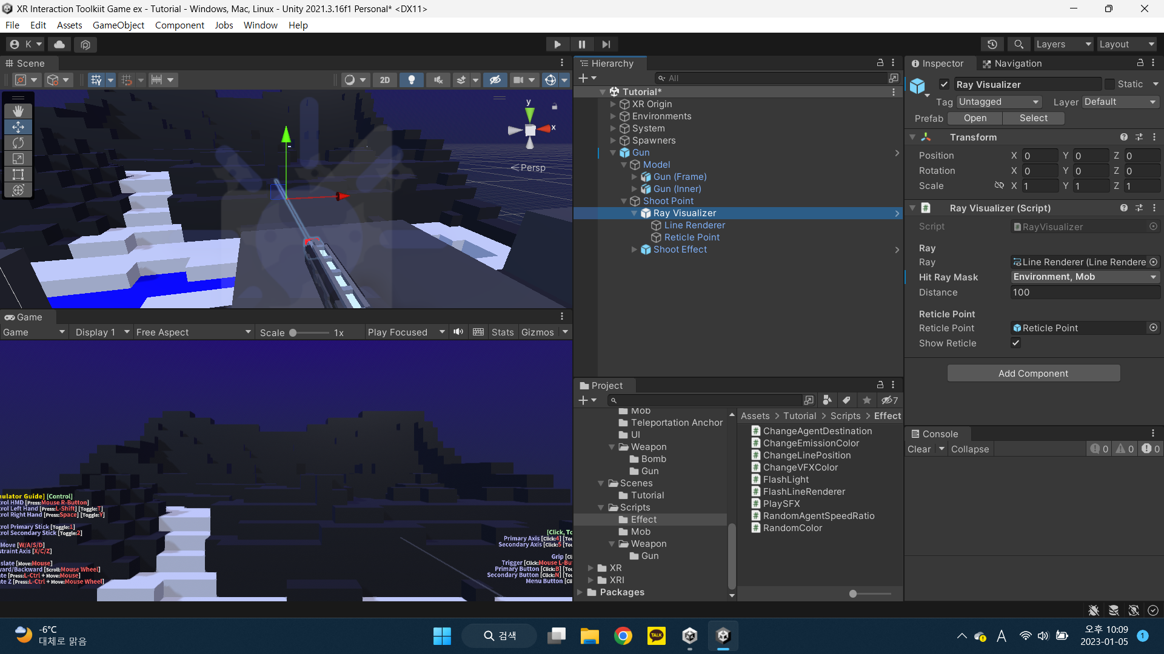1164x654 pixels.
Task: Open the FlashLight script asset
Action: click(785, 479)
